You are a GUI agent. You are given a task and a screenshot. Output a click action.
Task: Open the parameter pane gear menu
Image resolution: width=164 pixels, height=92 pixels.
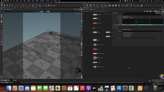(157, 13)
